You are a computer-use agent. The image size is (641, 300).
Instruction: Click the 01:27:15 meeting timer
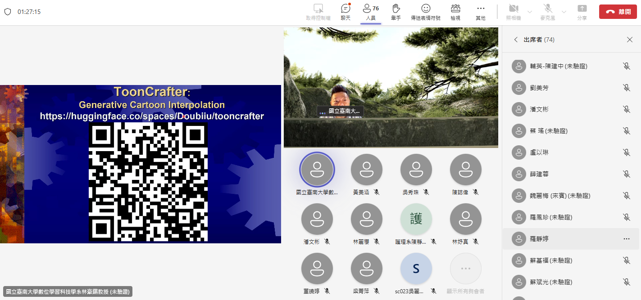[29, 12]
